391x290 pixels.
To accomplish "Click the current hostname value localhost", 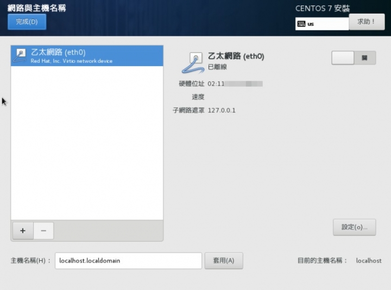I will pyautogui.click(x=369, y=261).
